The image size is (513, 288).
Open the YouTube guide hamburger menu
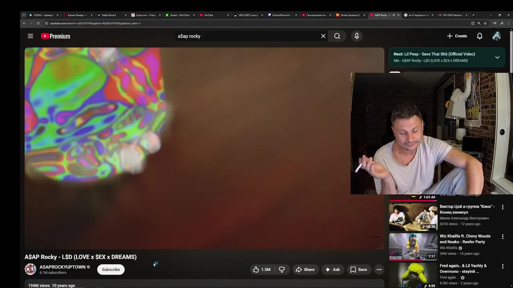click(30, 36)
